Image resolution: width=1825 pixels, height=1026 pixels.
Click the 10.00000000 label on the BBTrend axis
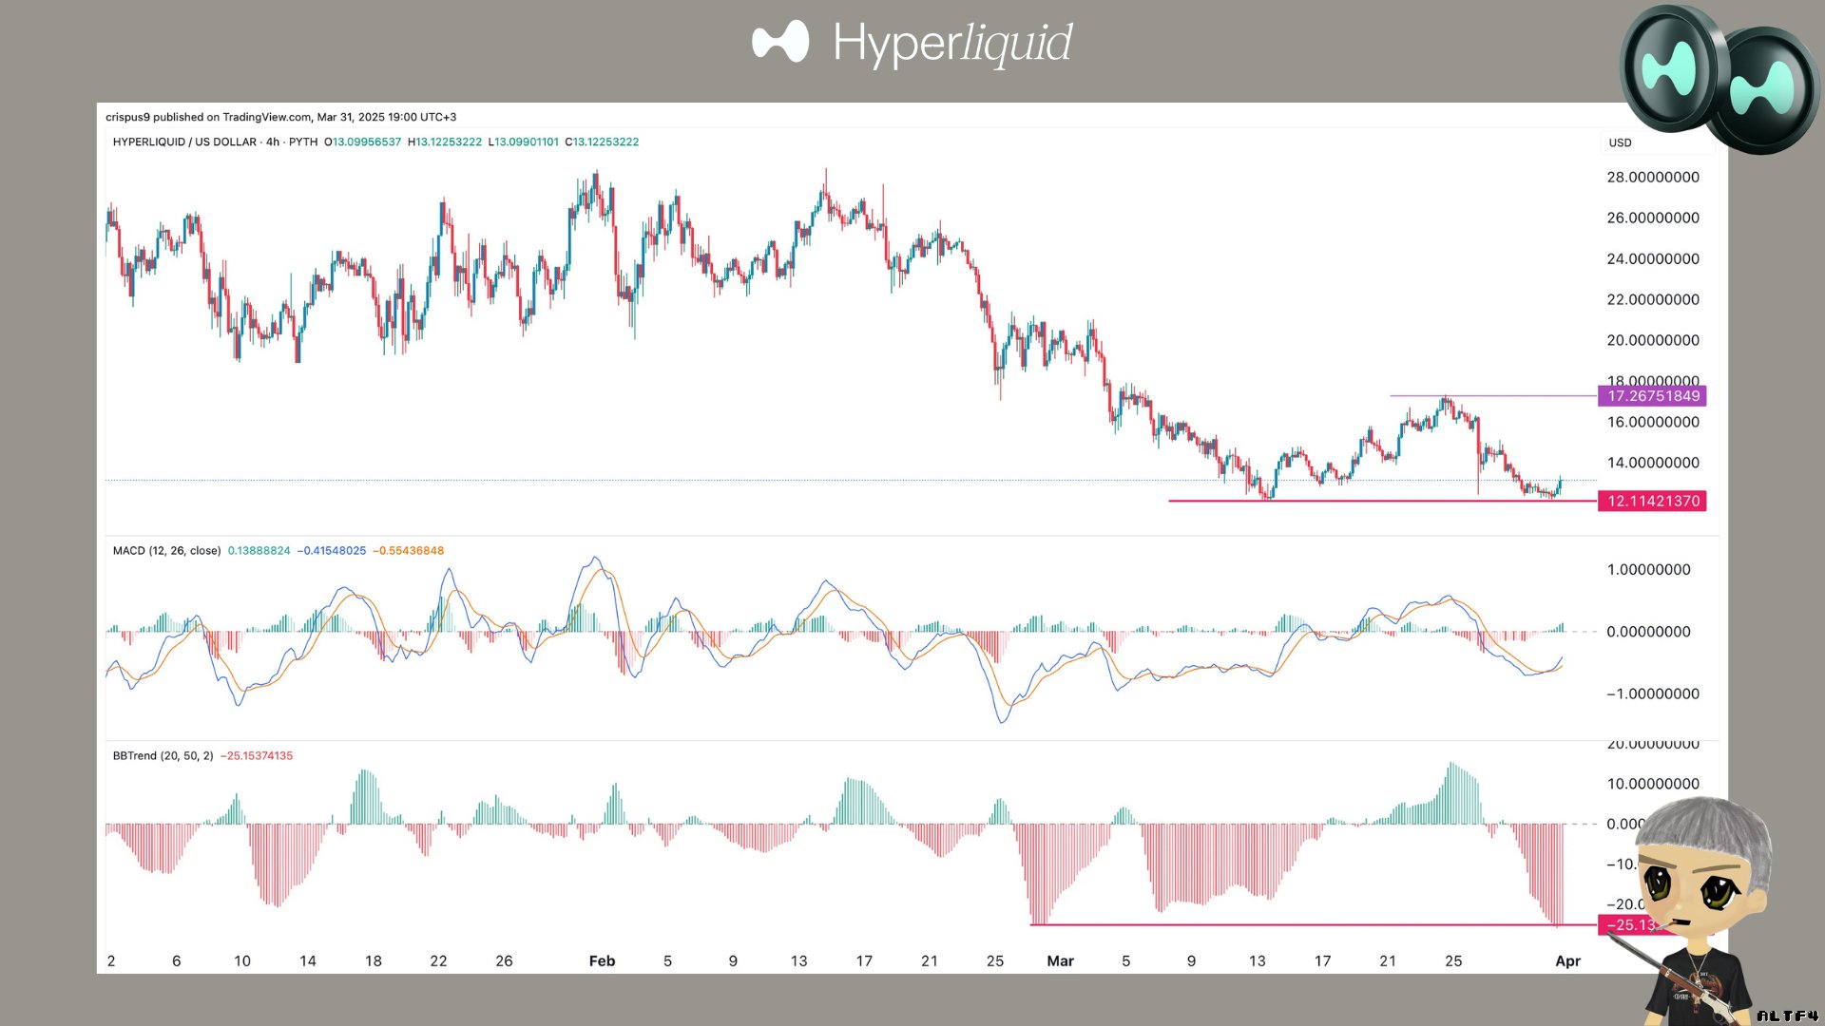pyautogui.click(x=1653, y=785)
